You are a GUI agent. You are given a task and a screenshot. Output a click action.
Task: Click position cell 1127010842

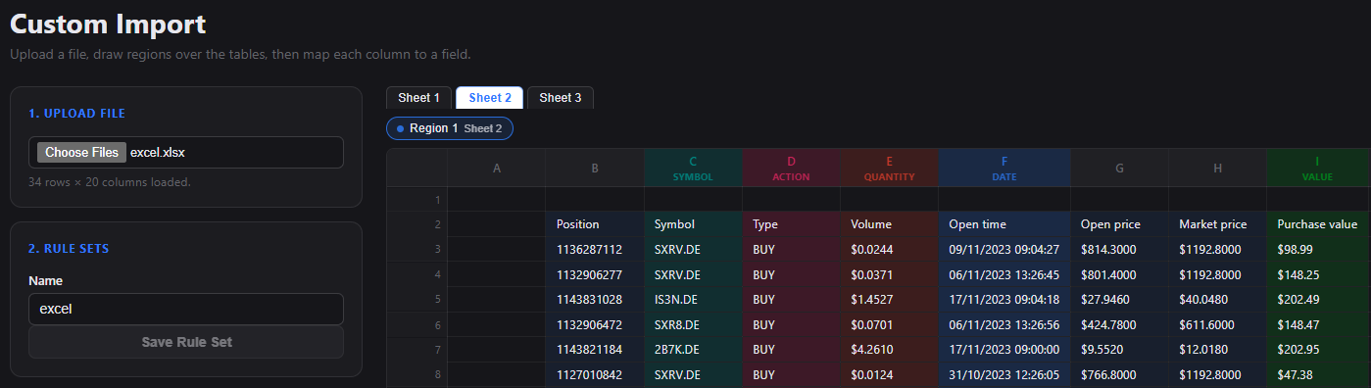click(595, 374)
